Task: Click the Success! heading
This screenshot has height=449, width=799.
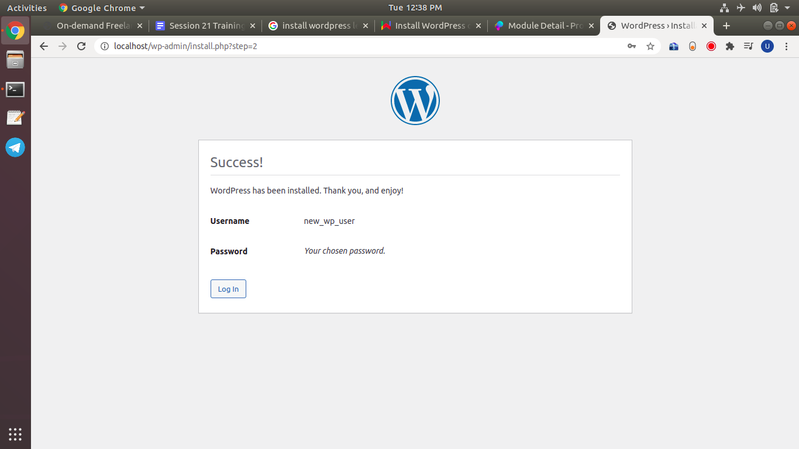Action: pos(237,163)
